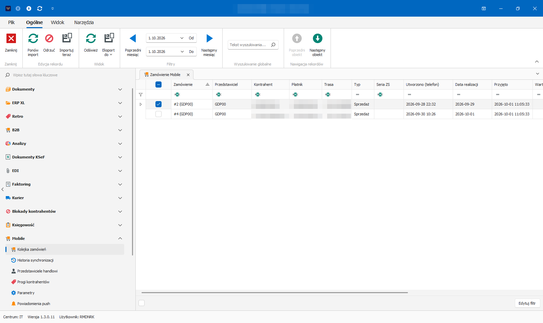Image resolution: width=543 pixels, height=323 pixels.
Task: Open Przedstawiciele handlowi in the sidebar
Action: [37, 271]
